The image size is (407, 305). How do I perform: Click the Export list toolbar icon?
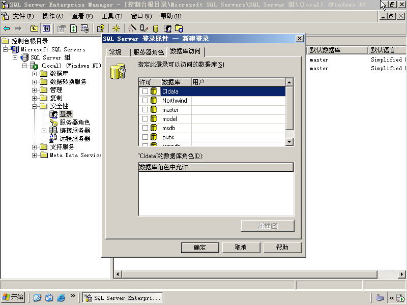pos(85,28)
